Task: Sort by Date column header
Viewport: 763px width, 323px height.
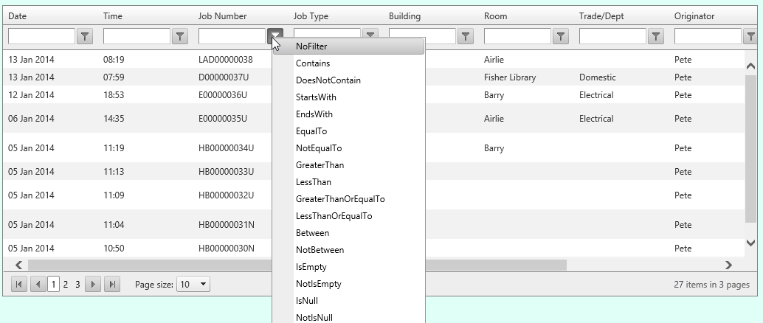Action: tap(18, 16)
